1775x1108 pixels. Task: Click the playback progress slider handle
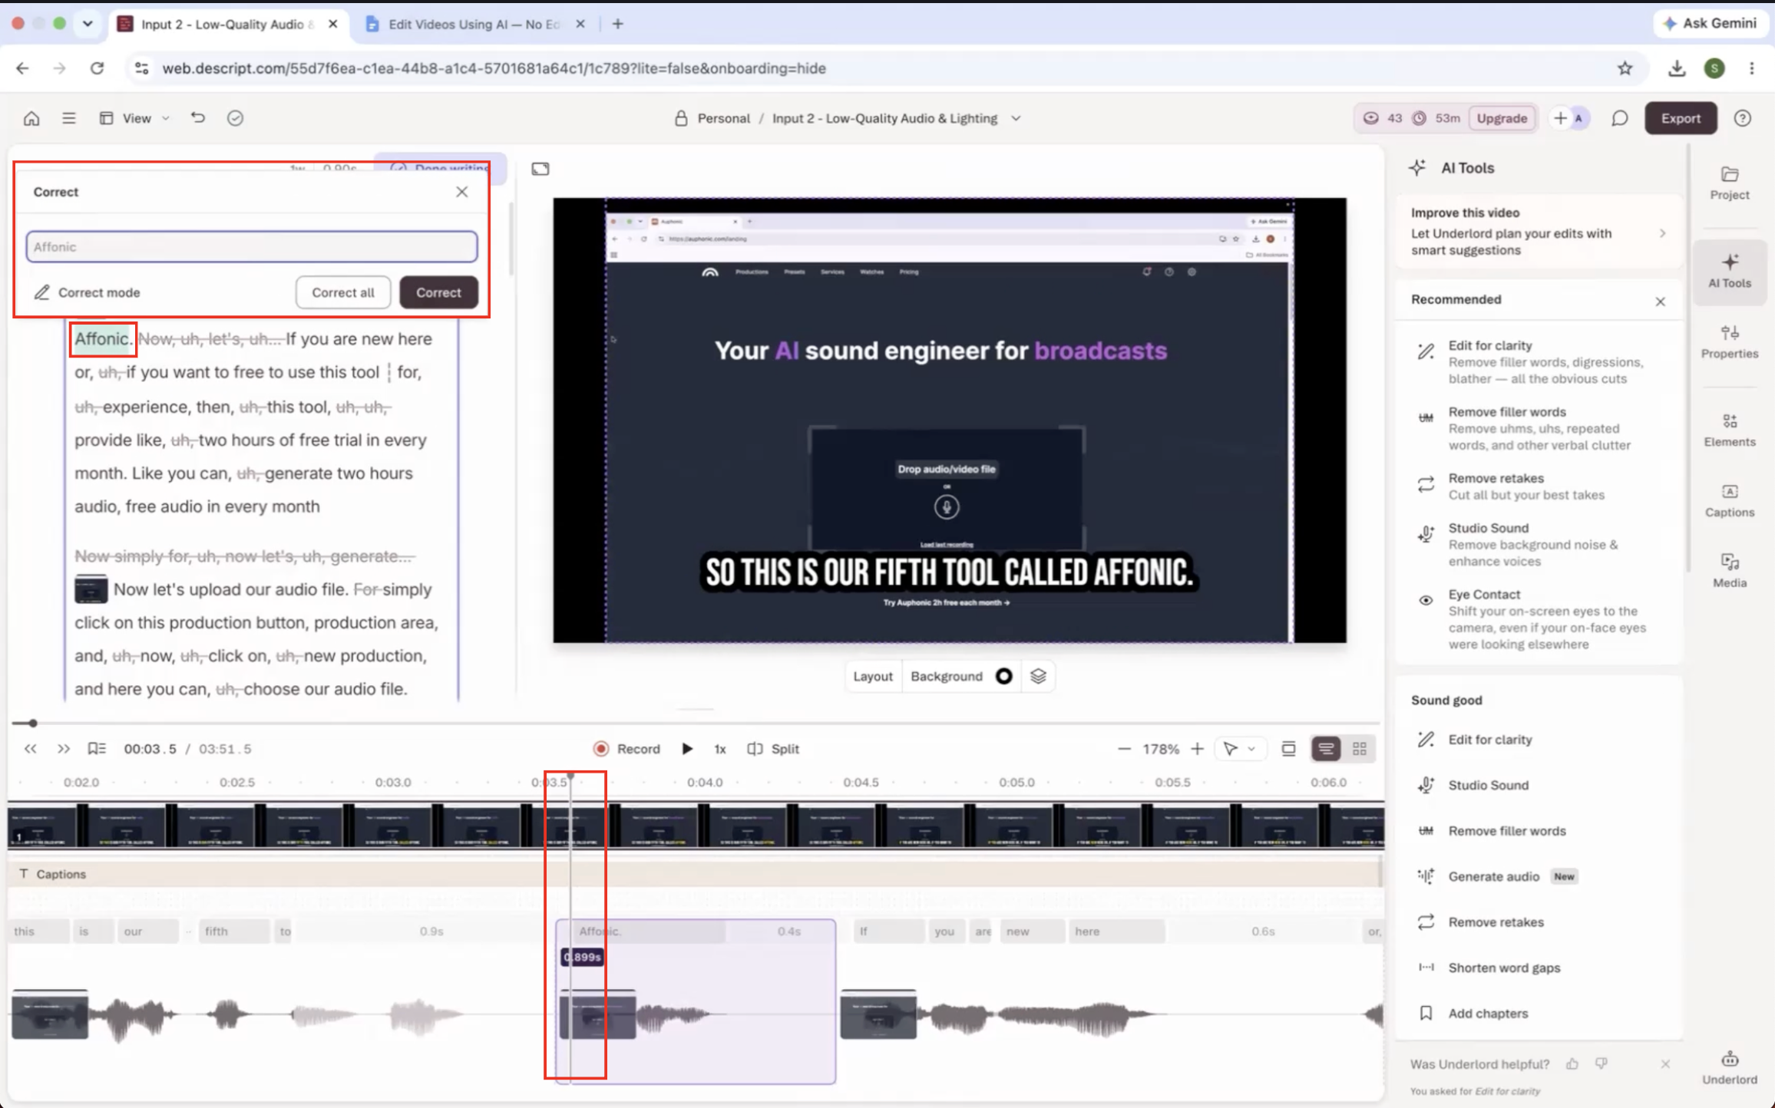point(32,723)
